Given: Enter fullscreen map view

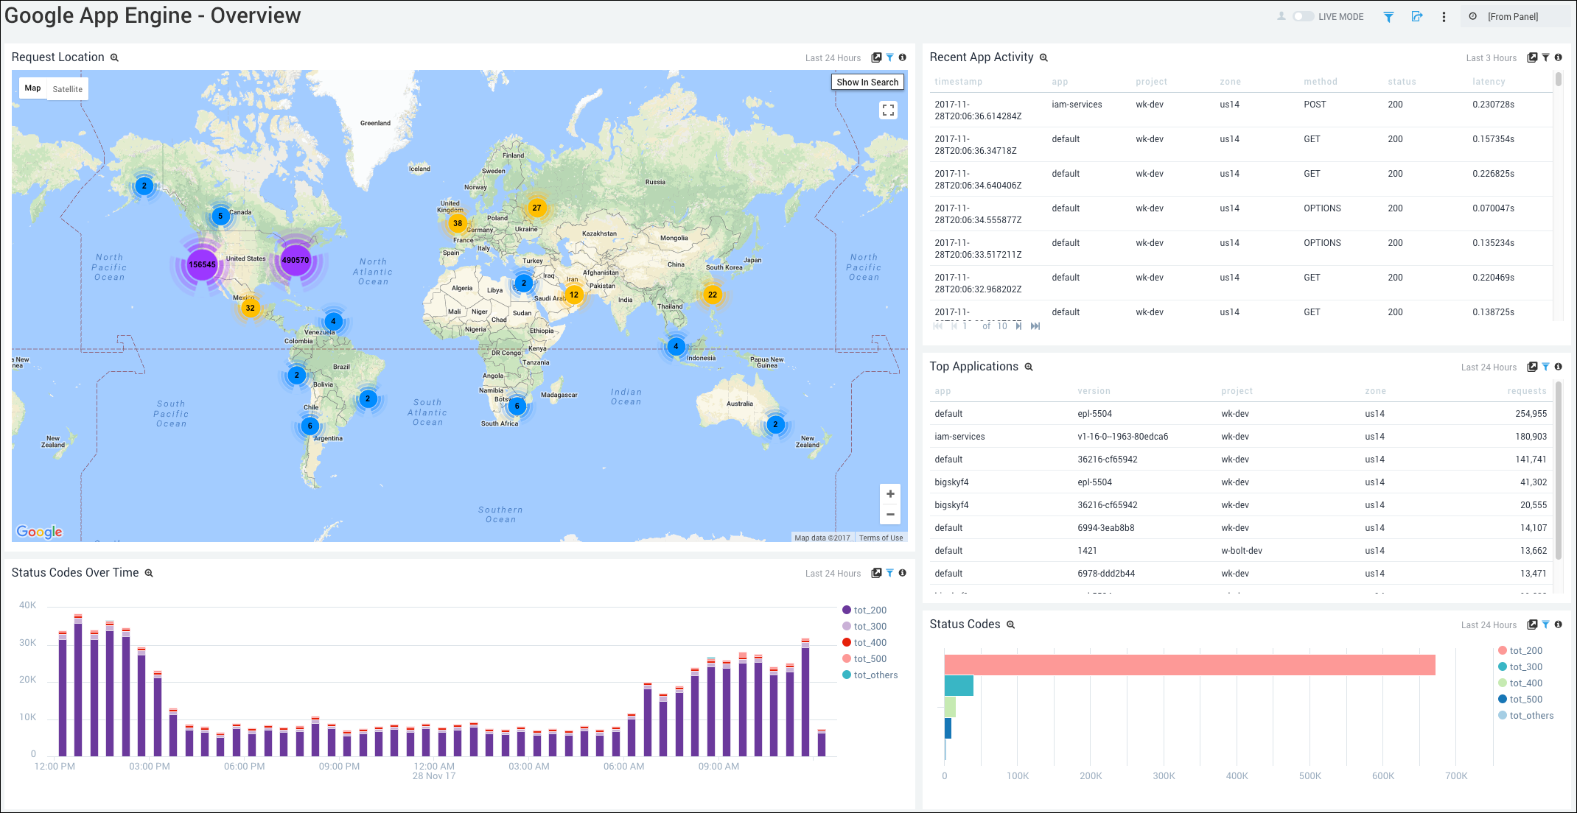Looking at the screenshot, I should click(x=888, y=110).
